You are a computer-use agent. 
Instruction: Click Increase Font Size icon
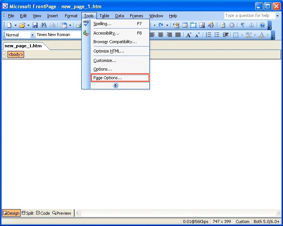[x=189, y=35]
